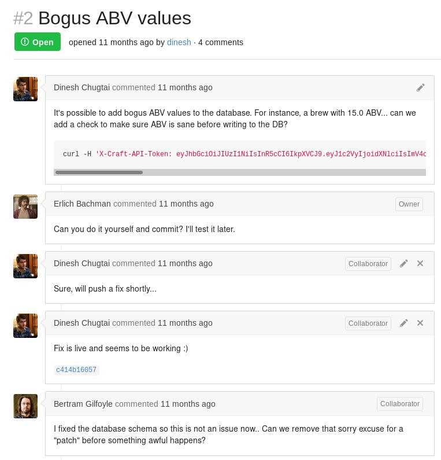This screenshot has height=460, width=441.
Task: Click Collaborator badge on 'Fix is live' comment
Action: tap(368, 323)
